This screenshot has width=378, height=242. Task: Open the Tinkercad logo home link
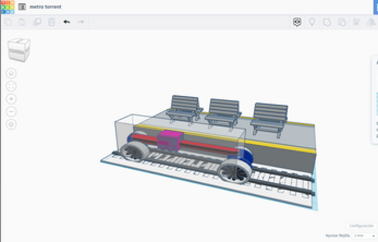(x=8, y=7)
